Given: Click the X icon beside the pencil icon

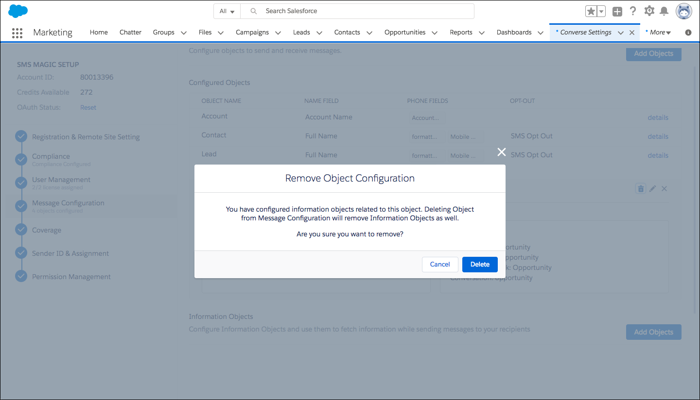Looking at the screenshot, I should [x=665, y=188].
